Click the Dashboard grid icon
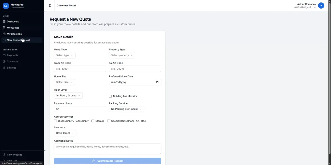The width and height of the screenshot is (331, 165). 4,21
